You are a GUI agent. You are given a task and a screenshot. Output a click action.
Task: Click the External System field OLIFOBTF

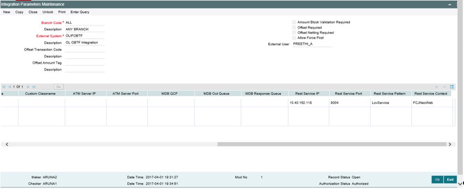85,36
